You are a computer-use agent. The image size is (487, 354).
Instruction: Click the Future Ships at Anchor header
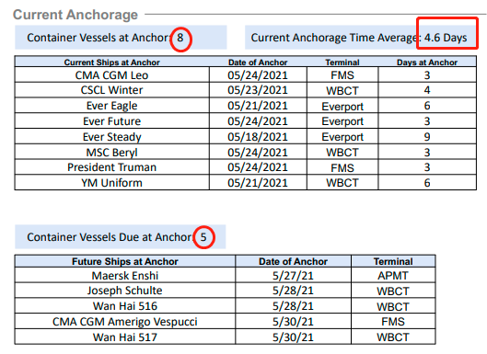tap(125, 261)
